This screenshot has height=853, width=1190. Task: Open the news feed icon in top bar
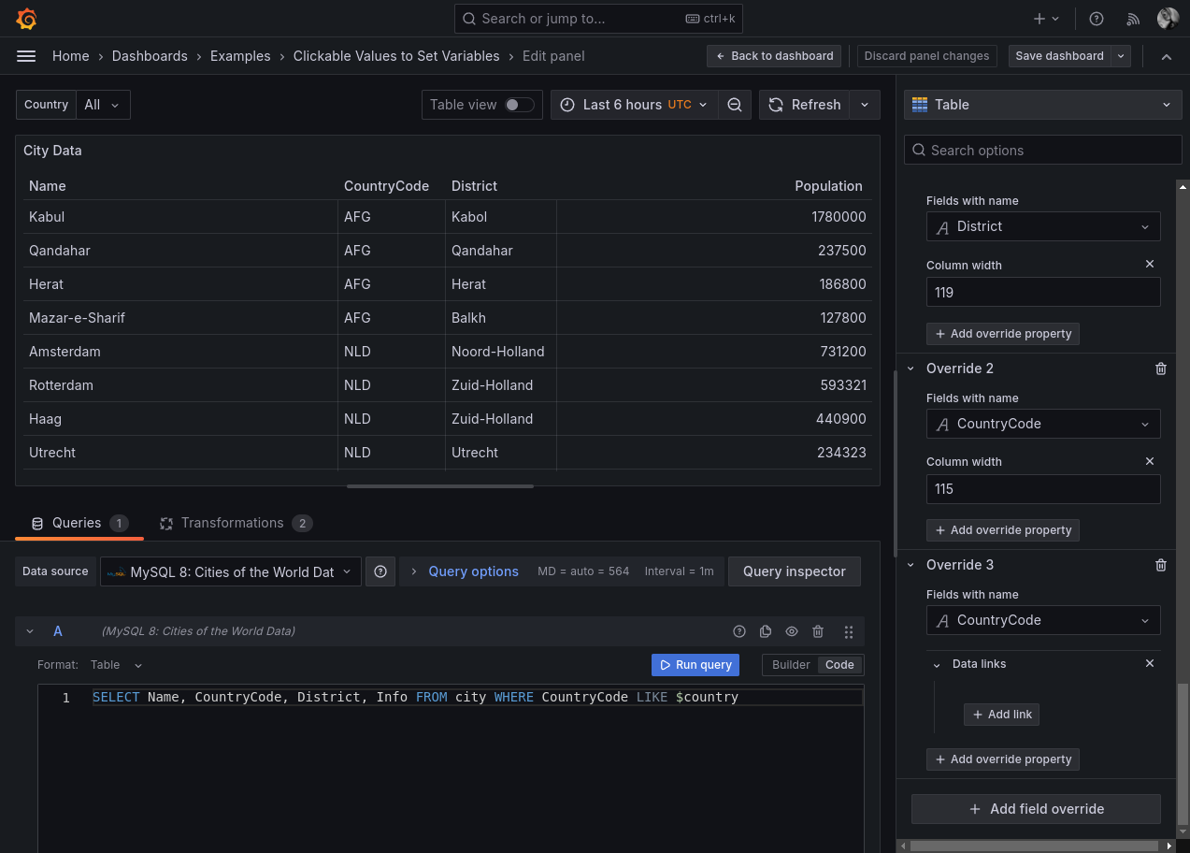coord(1132,19)
